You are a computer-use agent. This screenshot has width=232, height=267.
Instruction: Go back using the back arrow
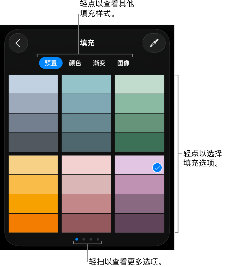[18, 43]
